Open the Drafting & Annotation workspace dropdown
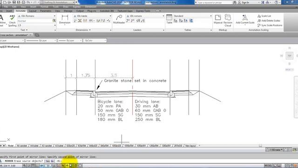Screen dimensions: 298x168 point(74,2)
